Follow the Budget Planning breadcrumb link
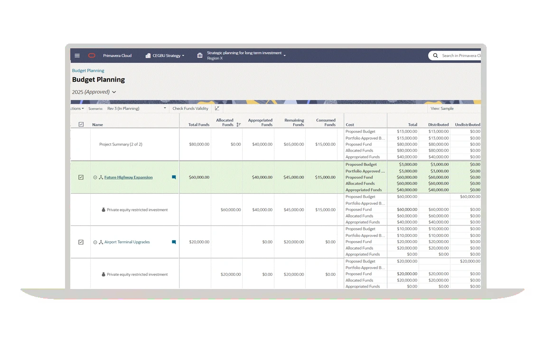This screenshot has width=545, height=343. point(88,70)
